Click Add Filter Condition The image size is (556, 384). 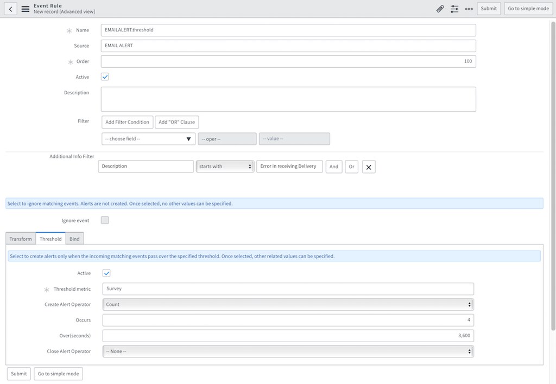[x=127, y=122]
